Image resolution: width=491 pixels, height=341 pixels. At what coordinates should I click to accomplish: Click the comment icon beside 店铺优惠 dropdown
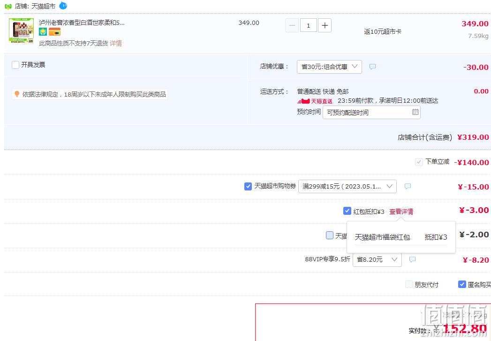click(x=372, y=67)
